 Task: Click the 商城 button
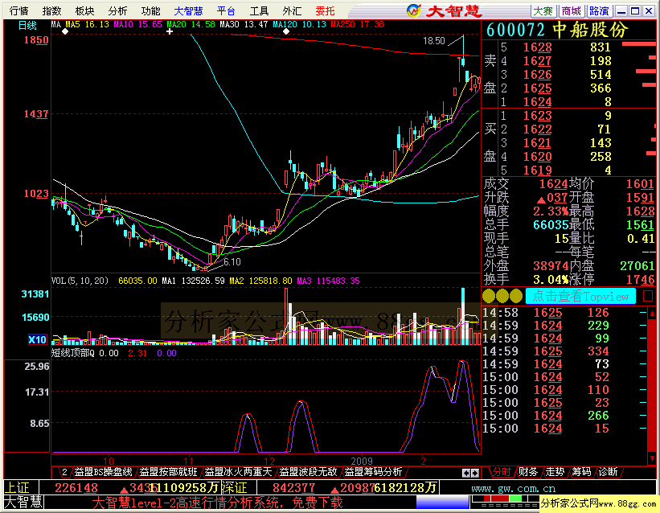(x=572, y=11)
